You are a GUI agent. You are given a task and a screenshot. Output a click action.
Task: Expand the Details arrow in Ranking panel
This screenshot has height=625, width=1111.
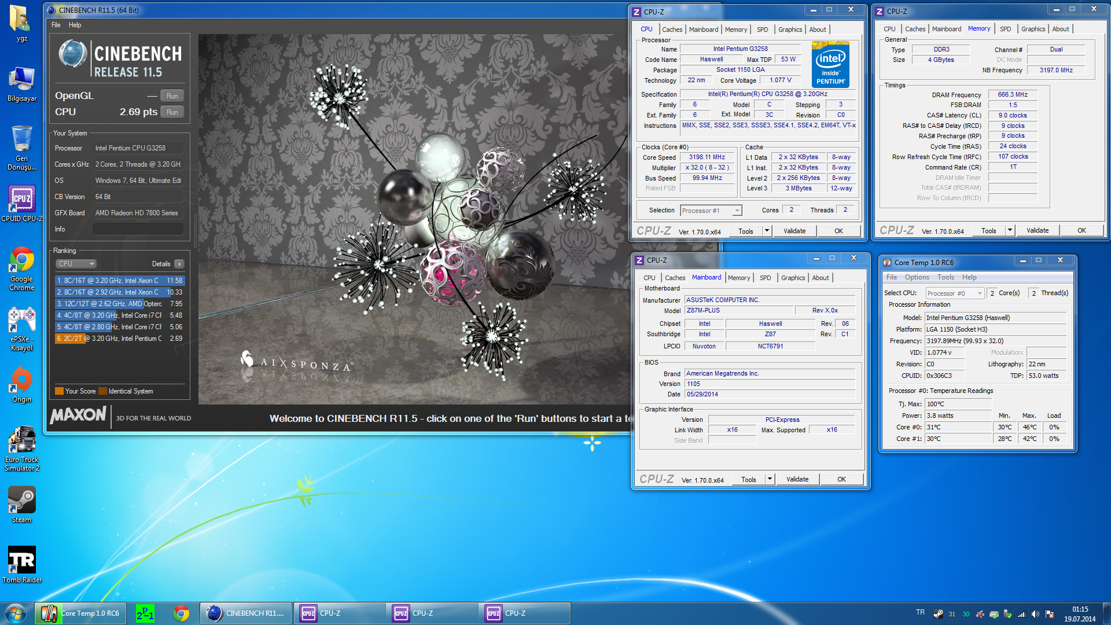point(179,264)
